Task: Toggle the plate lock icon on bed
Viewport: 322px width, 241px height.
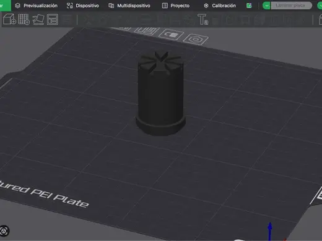Action: (x=172, y=35)
